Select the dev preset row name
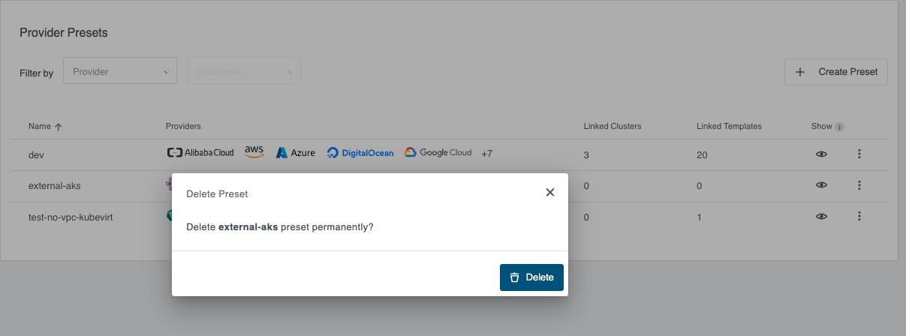Viewport: 906px width, 336px height. tap(36, 154)
